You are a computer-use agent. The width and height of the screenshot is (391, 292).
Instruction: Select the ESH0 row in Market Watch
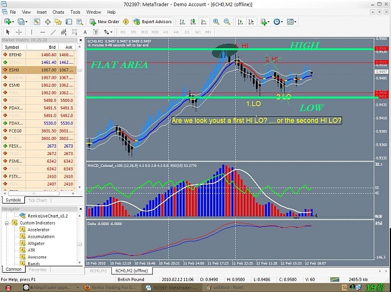tap(39, 70)
